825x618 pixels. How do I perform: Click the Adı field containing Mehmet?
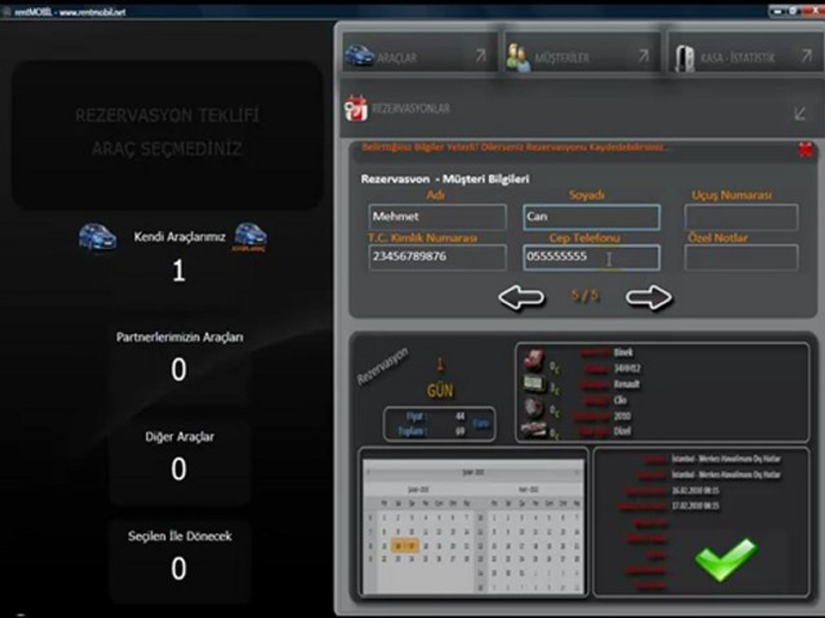[x=437, y=217]
